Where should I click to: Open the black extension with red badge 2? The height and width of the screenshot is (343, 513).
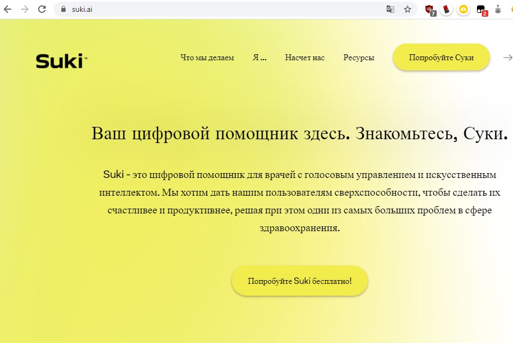pyautogui.click(x=482, y=10)
